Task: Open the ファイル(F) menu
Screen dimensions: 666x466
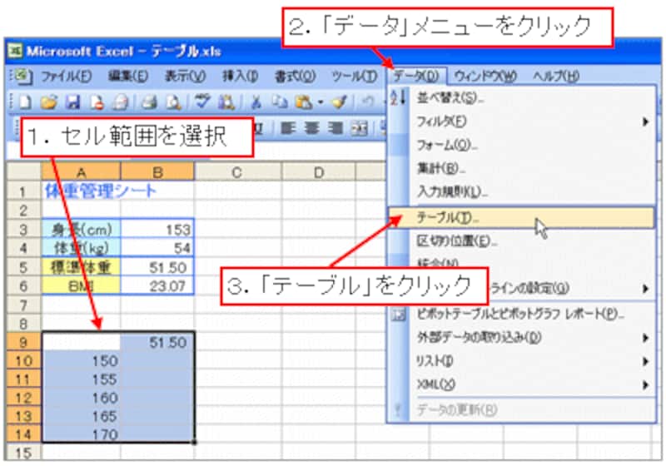Action: pyautogui.click(x=67, y=77)
